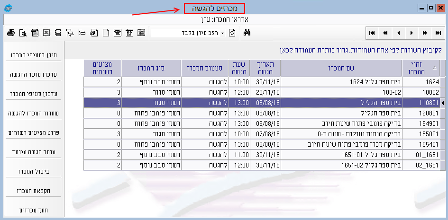Sort by the 'זהוי המכרז' column header
Image resolution: width=448 pixels, height=220 pixels.
tap(420, 68)
